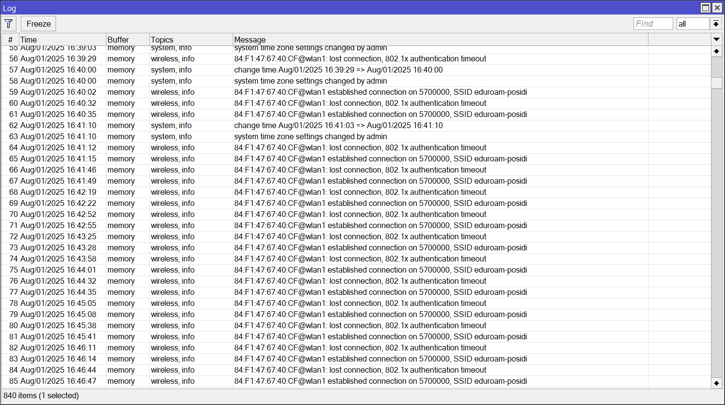The width and height of the screenshot is (725, 405).
Task: Click 'memory' buffer cell in row 83
Action: click(x=121, y=359)
